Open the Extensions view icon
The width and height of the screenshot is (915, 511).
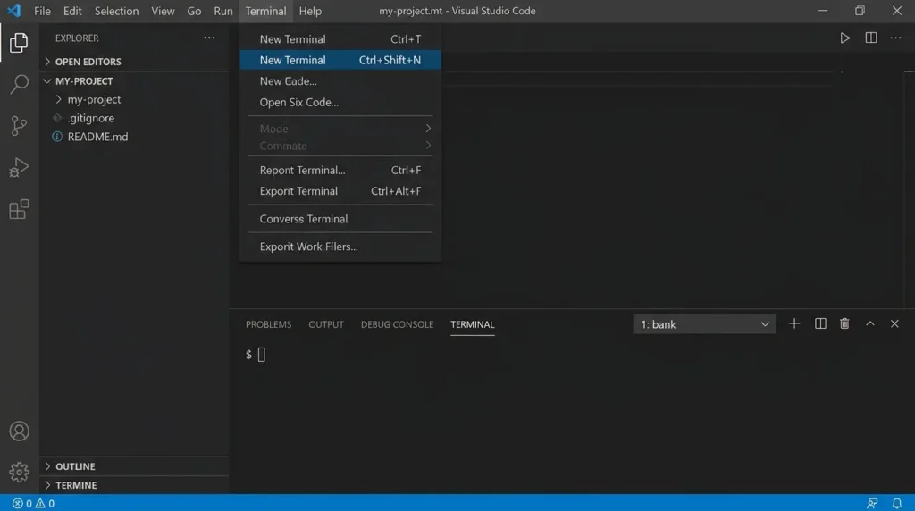[19, 209]
